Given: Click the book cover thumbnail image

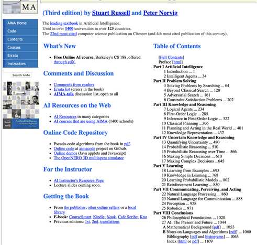Looking at the screenshot, I should pos(21,105).
